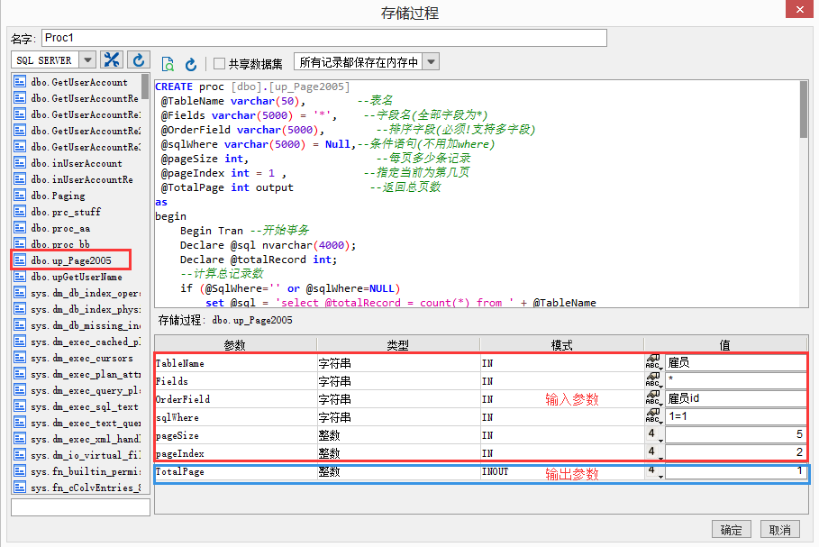819x547 pixels.
Task: Click the 取消 button
Action: pos(780,530)
